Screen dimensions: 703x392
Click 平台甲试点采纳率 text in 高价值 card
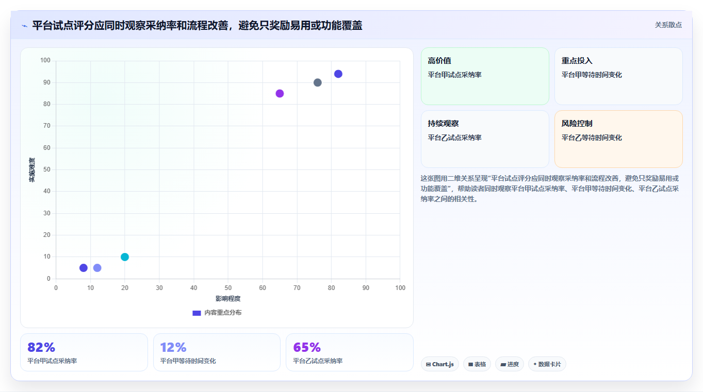click(x=454, y=75)
